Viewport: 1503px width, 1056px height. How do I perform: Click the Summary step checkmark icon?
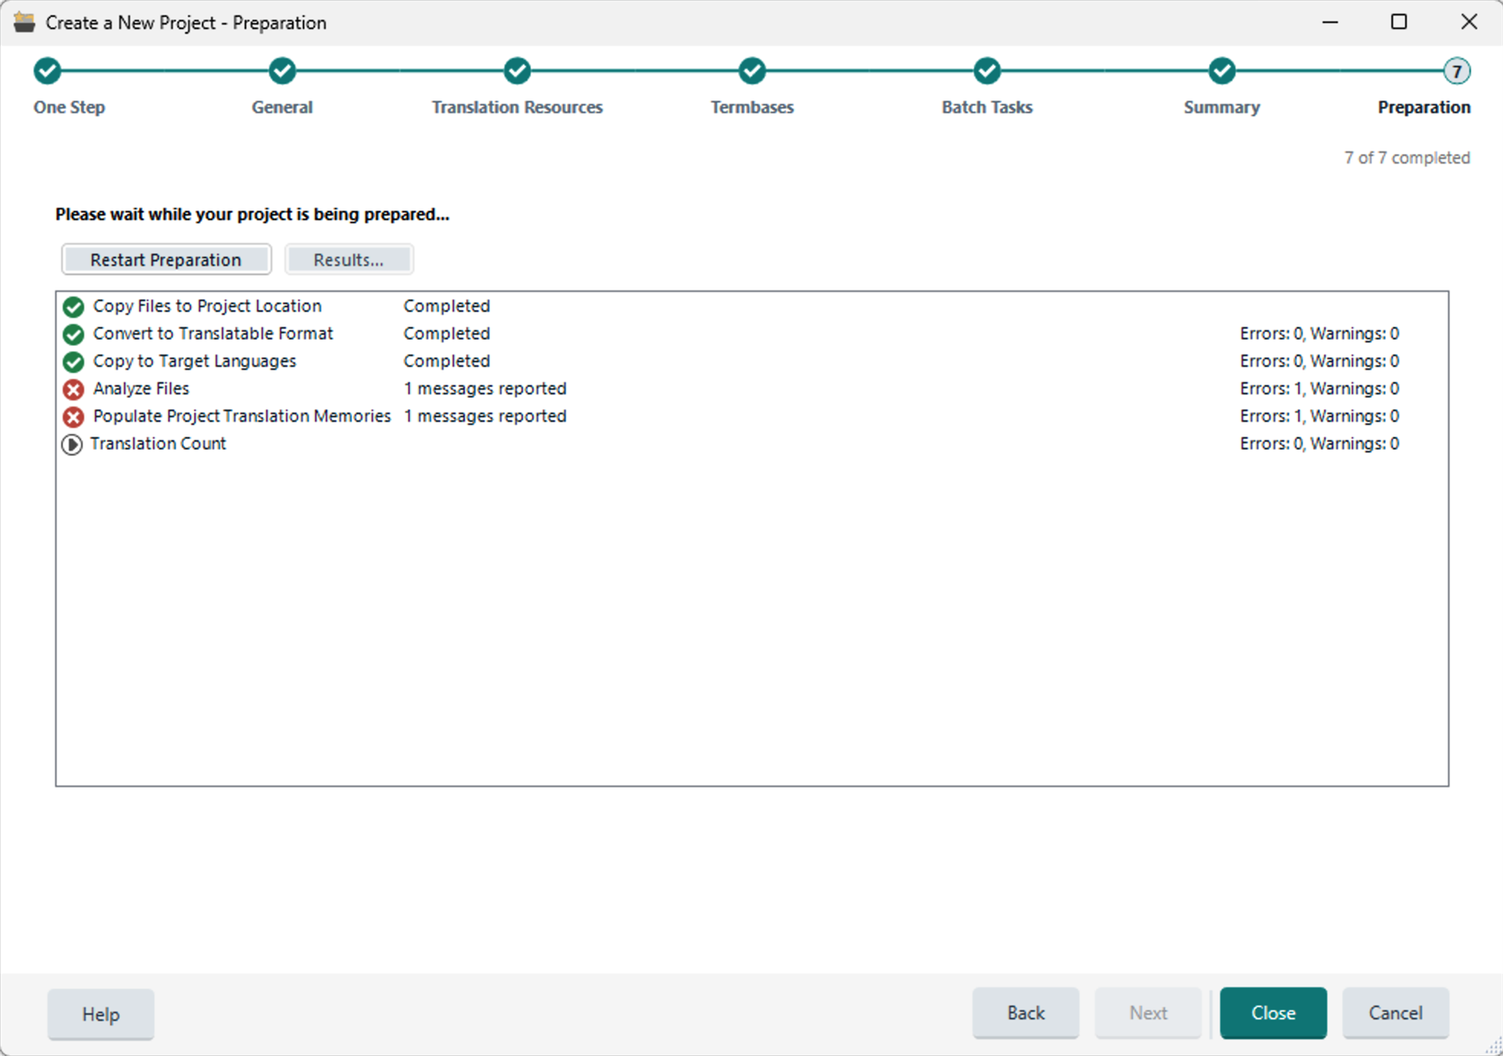coord(1222,70)
